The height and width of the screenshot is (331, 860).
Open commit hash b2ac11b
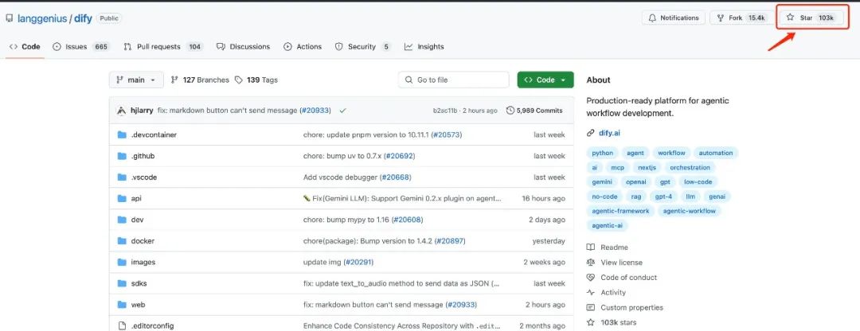click(445, 111)
